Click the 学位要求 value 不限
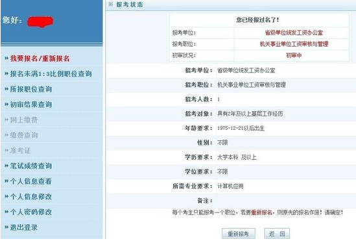 click(x=222, y=171)
